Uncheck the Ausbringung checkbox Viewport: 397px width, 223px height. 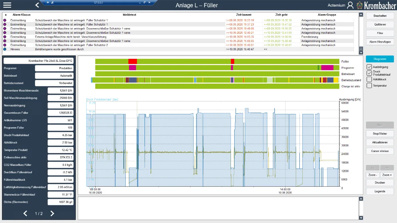pyautogui.click(x=369, y=67)
